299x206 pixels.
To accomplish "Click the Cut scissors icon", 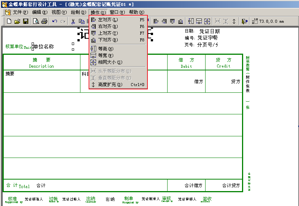I will [73, 21].
